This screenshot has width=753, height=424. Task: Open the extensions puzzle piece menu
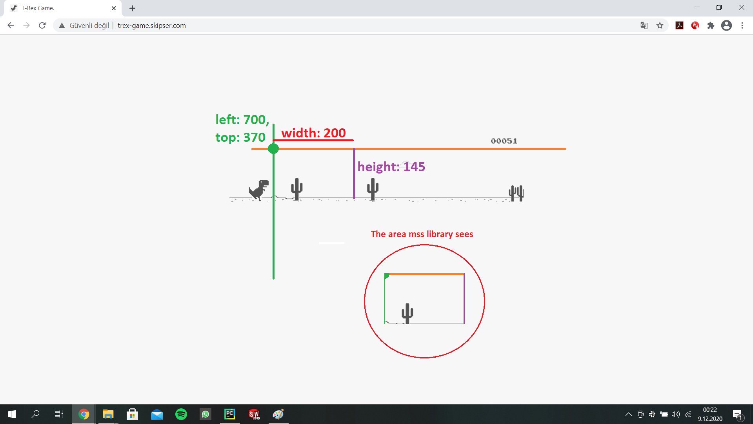tap(711, 26)
